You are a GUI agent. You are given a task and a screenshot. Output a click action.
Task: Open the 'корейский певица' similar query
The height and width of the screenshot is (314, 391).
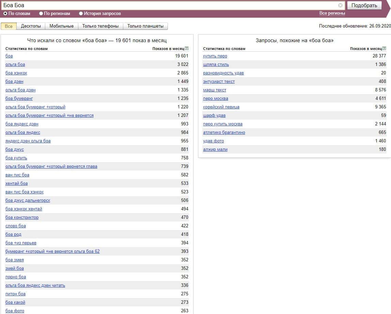pos(221,107)
